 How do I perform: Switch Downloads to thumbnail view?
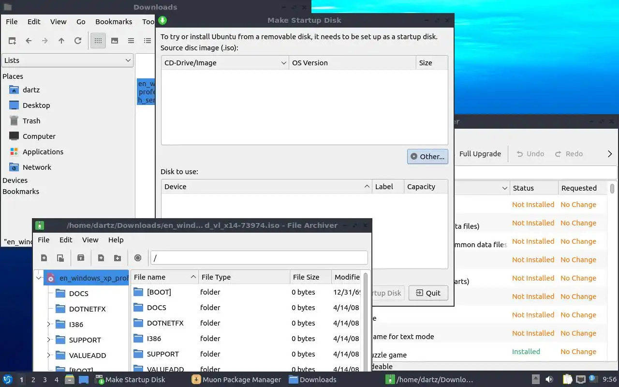(x=115, y=41)
